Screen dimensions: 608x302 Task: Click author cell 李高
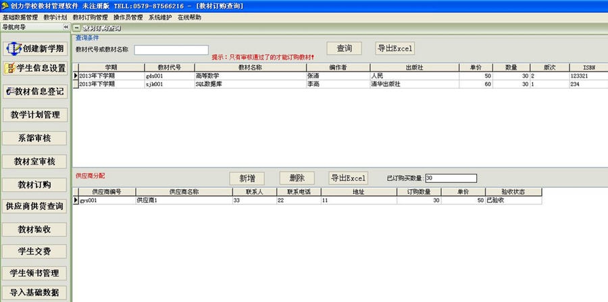click(338, 84)
